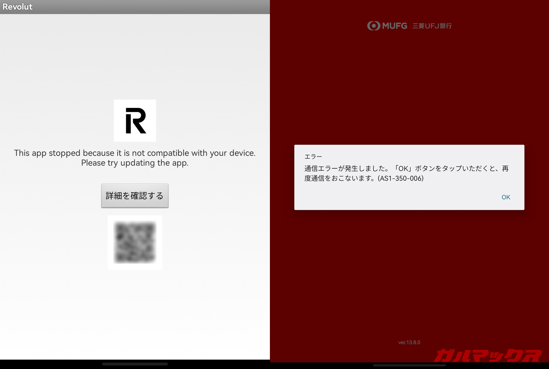Tap the MUFG 三菱UFJ銀行 logo

coord(409,26)
